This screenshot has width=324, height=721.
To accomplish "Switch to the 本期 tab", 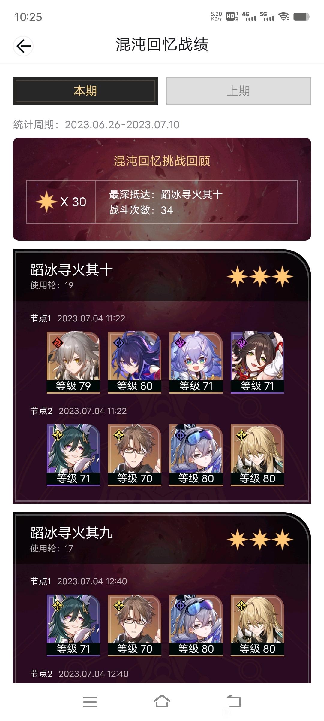I will (x=85, y=91).
